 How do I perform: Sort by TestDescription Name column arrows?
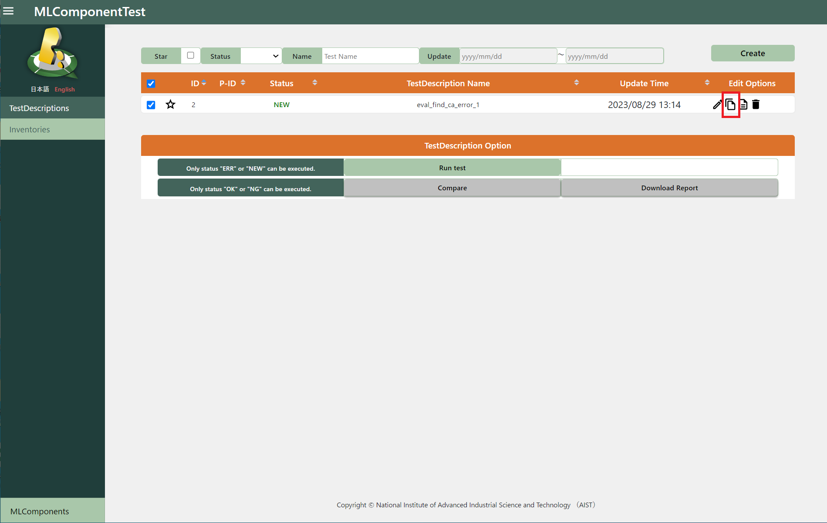click(x=576, y=83)
